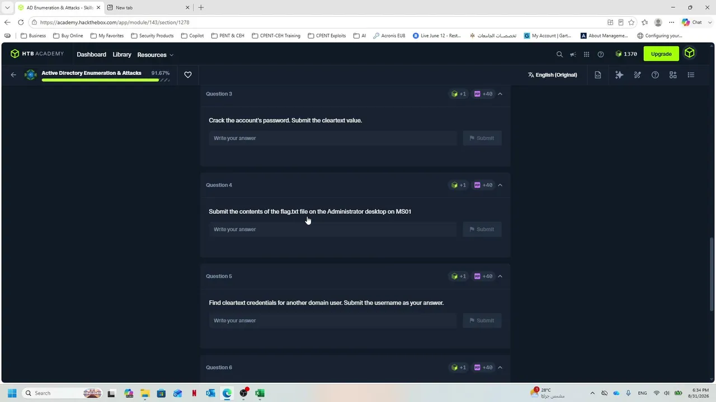Open Edge split screen icon in address bar
The image size is (716, 402).
pos(610,22)
